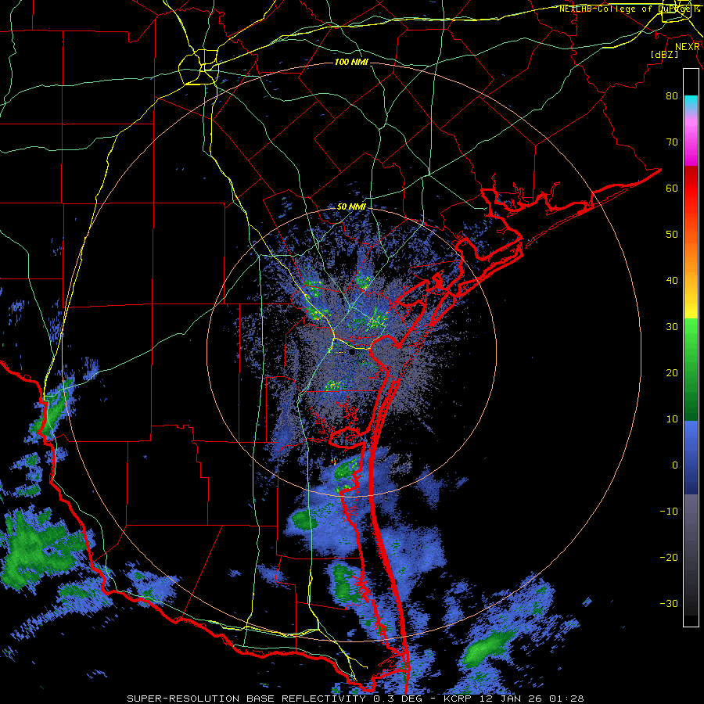
Task: Click the radar site center black dot
Action: (x=351, y=353)
